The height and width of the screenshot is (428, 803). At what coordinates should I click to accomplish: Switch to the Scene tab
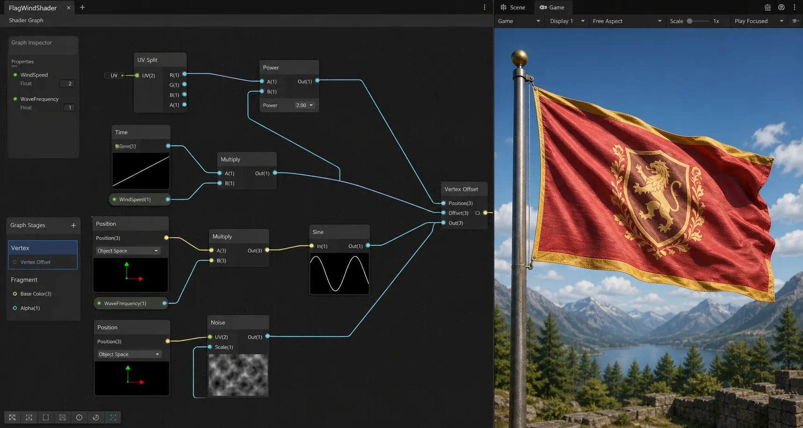(513, 7)
